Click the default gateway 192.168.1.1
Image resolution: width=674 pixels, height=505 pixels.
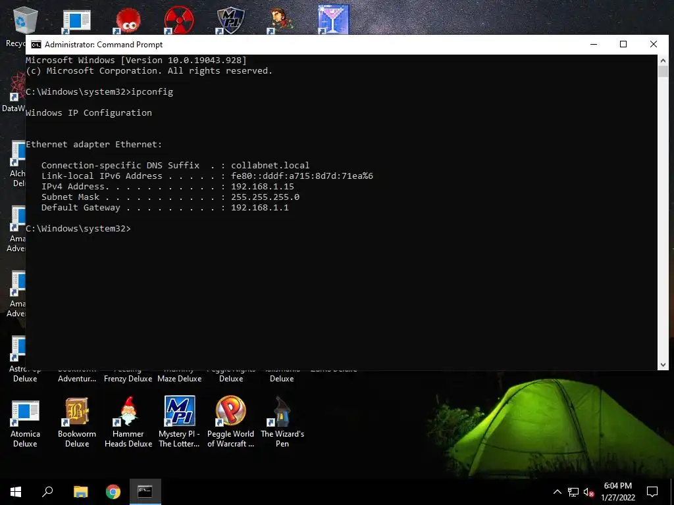(260, 207)
